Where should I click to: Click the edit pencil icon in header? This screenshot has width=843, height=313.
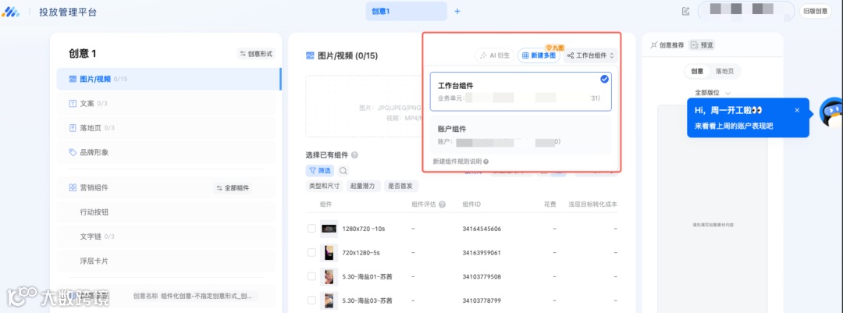pos(685,11)
